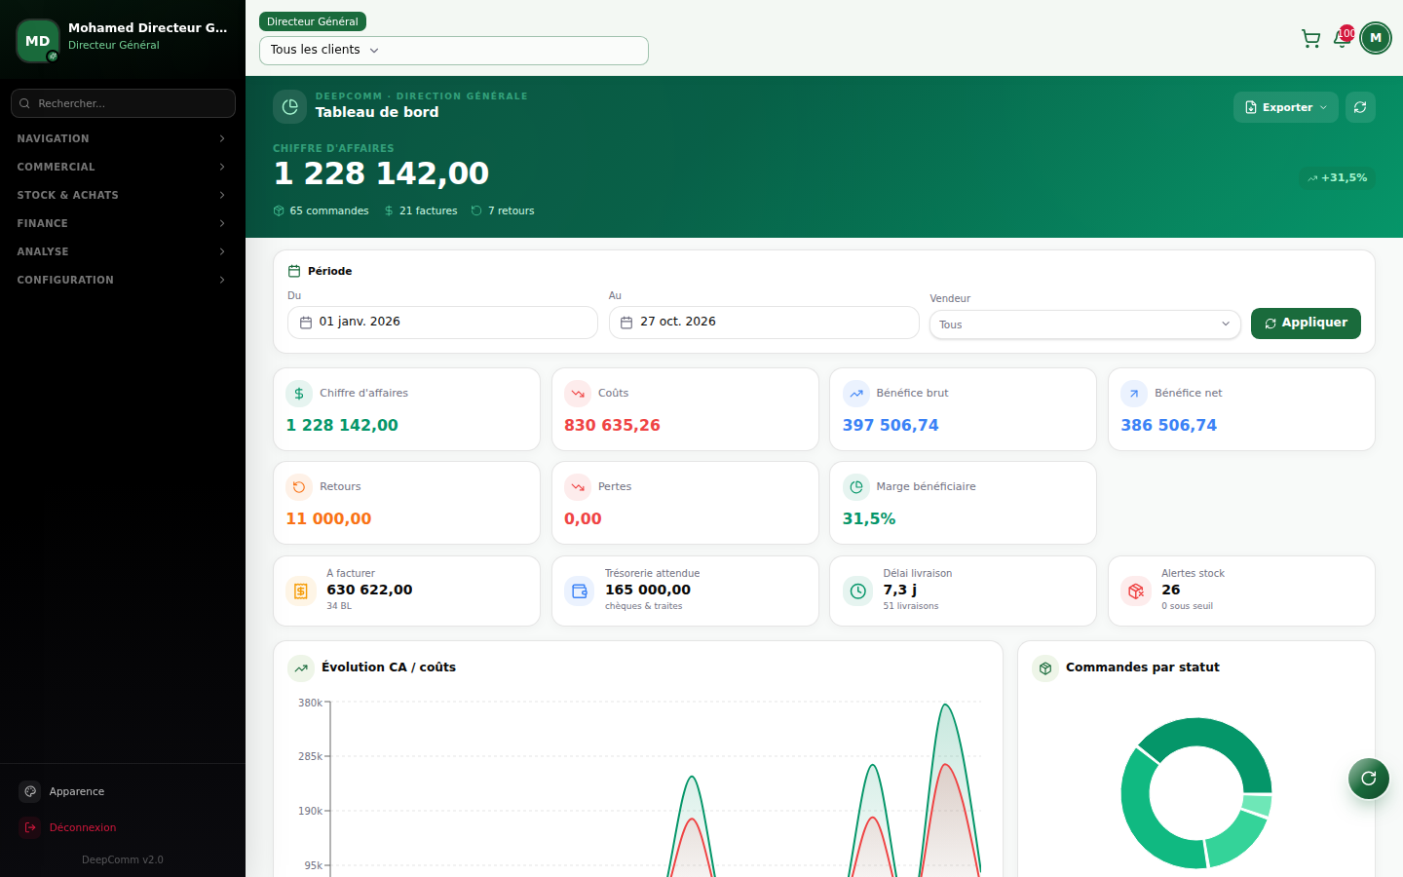Click the Mohamed Directeur G... user name
Viewport: 1403px width, 877px height.
[x=148, y=27]
